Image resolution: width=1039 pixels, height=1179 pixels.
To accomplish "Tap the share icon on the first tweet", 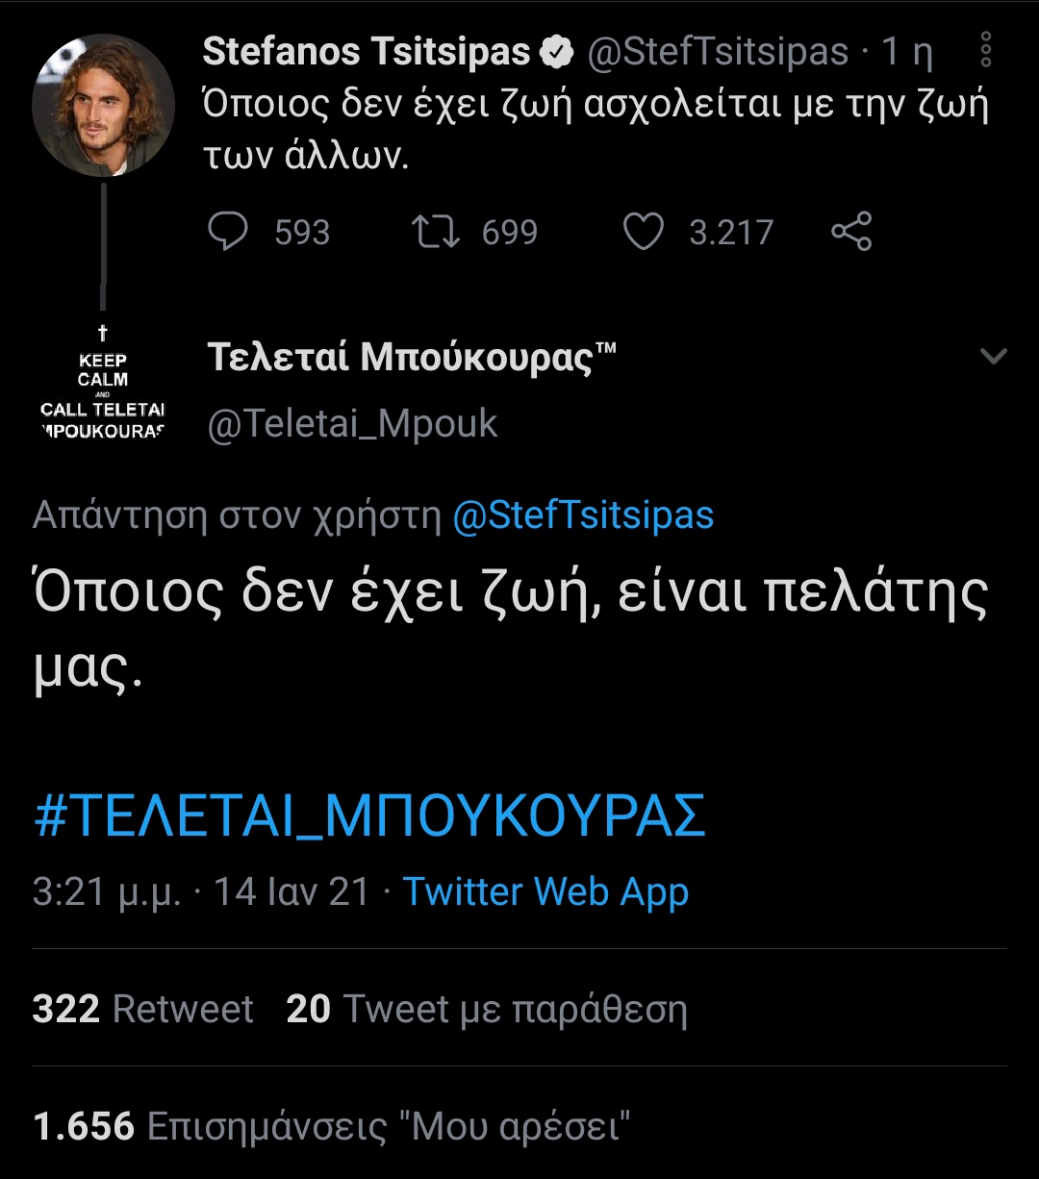I will tap(850, 233).
